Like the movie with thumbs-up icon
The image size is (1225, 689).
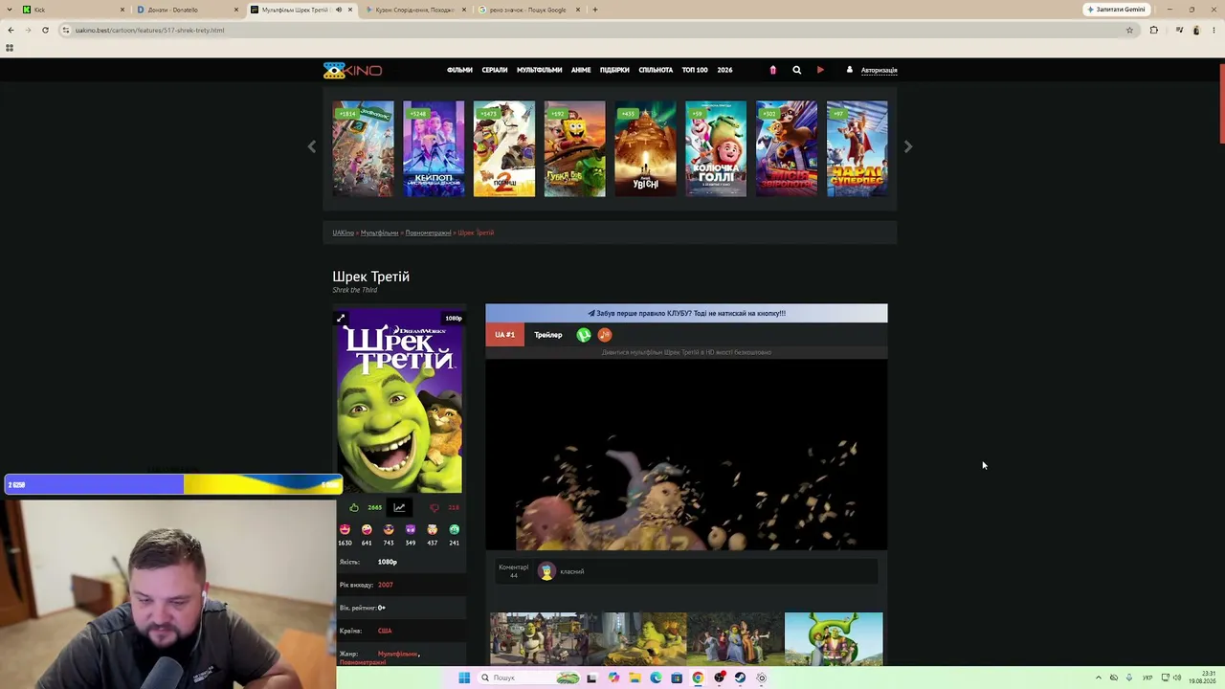(354, 507)
